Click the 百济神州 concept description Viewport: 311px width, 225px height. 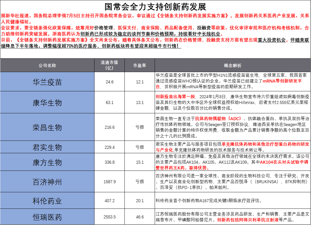click(232, 182)
